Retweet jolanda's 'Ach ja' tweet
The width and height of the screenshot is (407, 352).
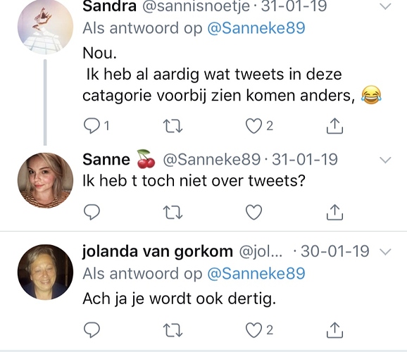[x=173, y=330]
